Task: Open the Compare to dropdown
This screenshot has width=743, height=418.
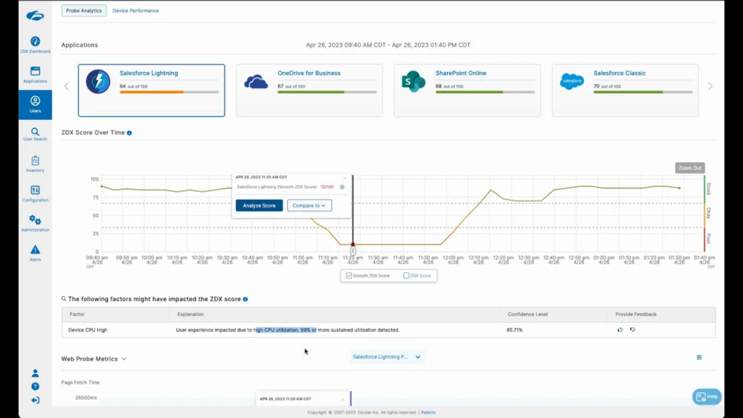Action: tap(309, 205)
